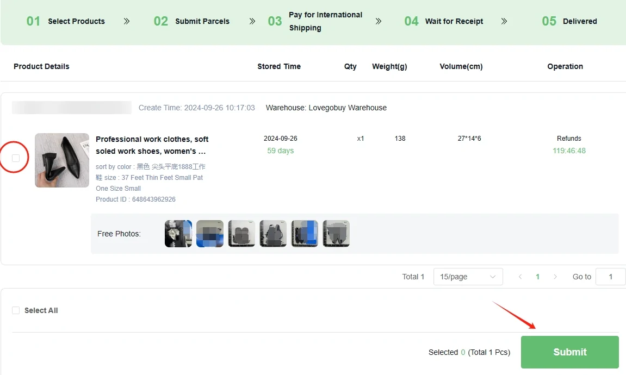The image size is (626, 375).
Task: View the third free photo thumbnail
Action: [x=241, y=234]
